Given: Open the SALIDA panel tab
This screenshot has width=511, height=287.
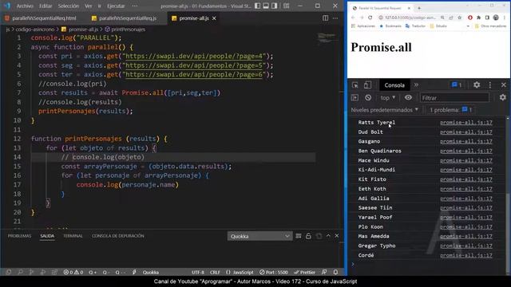Looking at the screenshot, I should tap(47, 236).
